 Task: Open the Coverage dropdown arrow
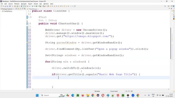(x=42, y=6)
